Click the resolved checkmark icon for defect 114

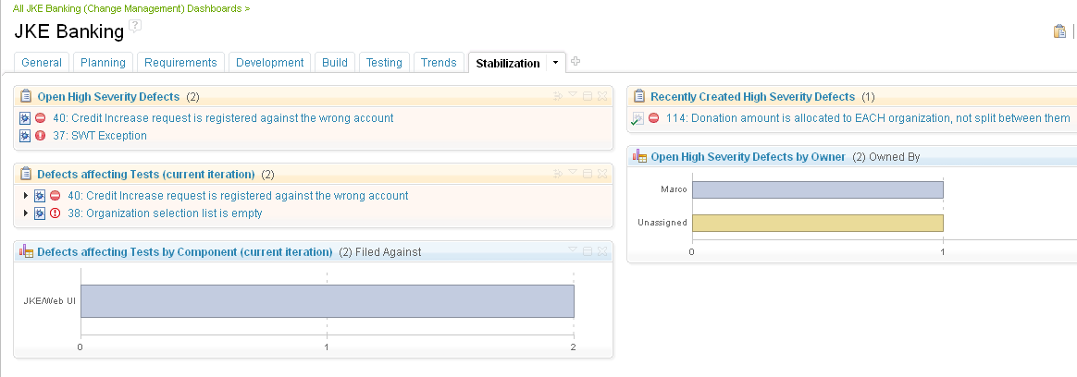(638, 118)
